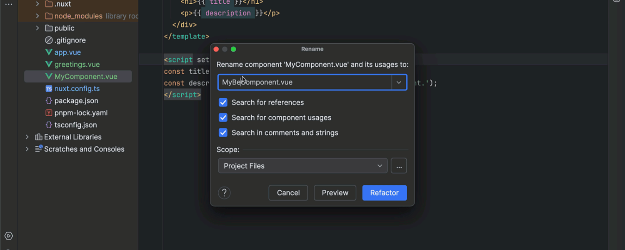Open more tool windows via ellipsis icon
Viewport: 625px width, 250px height.
9,4
